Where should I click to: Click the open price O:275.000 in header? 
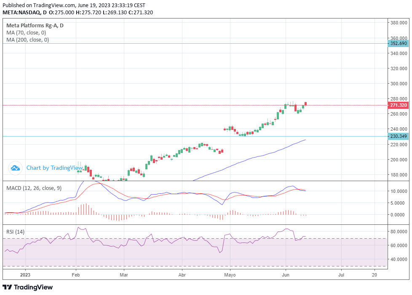coord(62,13)
